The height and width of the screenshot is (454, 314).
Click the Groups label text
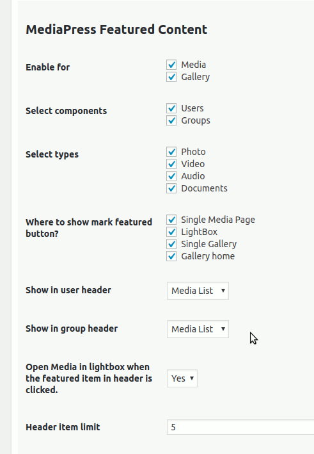tap(196, 120)
